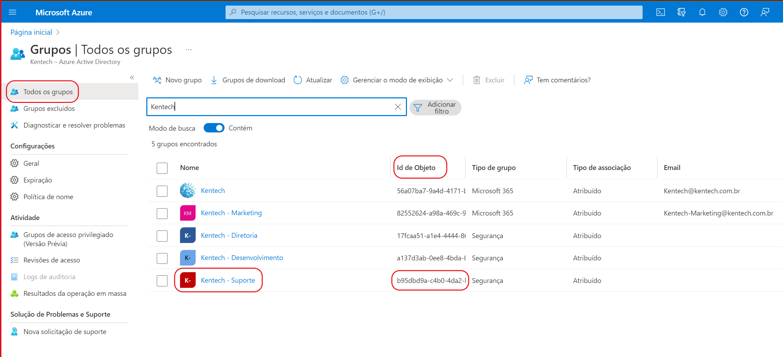Click the Tipo de grupo column header
Screen dimensions: 783x357
494,168
